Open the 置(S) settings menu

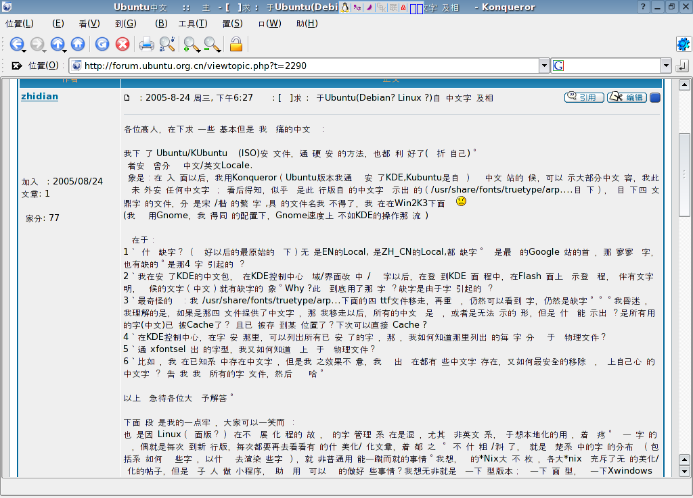(x=233, y=24)
